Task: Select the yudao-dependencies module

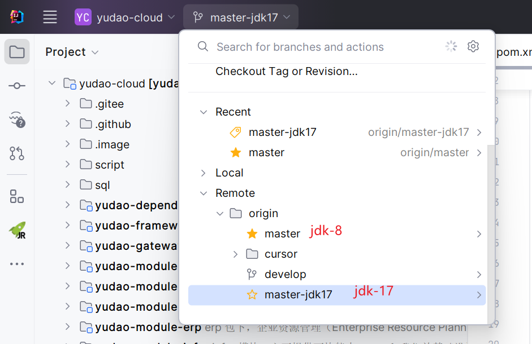Action: (x=136, y=205)
